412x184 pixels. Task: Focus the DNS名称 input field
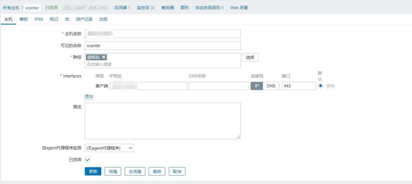click(x=219, y=86)
